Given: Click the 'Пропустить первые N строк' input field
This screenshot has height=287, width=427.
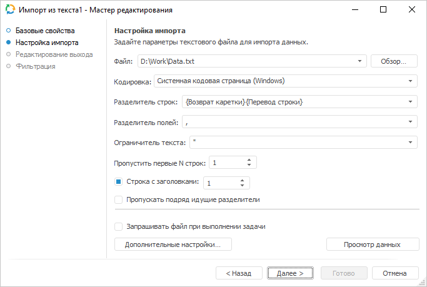Looking at the screenshot, I should point(226,163).
